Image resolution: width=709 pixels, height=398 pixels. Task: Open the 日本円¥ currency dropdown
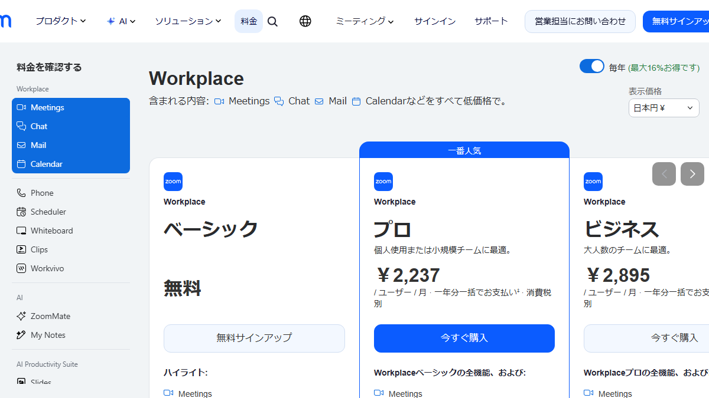click(x=664, y=108)
